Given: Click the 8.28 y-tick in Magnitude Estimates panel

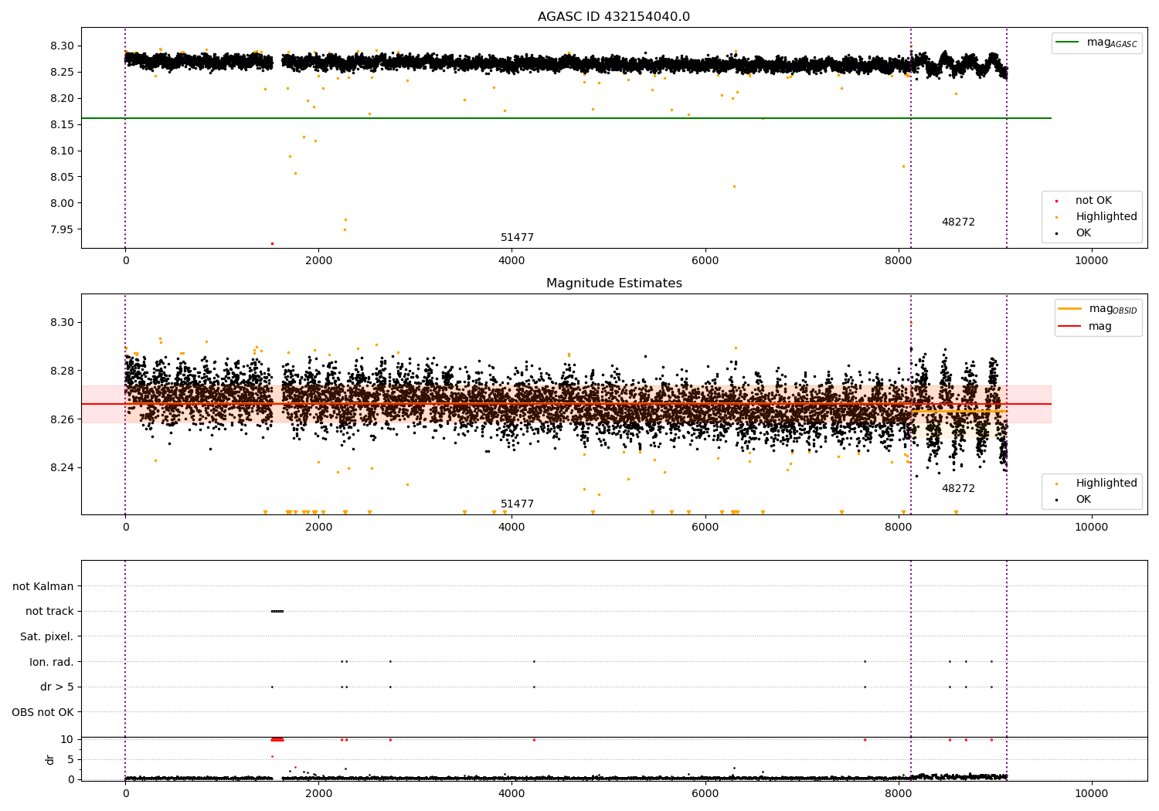Looking at the screenshot, I should [x=63, y=372].
